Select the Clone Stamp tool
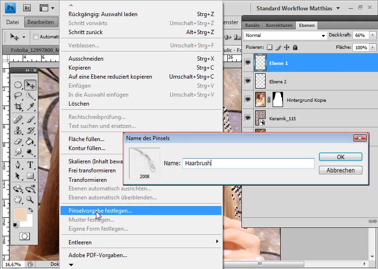Image resolution: width=378 pixels, height=269 pixels. click(18, 130)
